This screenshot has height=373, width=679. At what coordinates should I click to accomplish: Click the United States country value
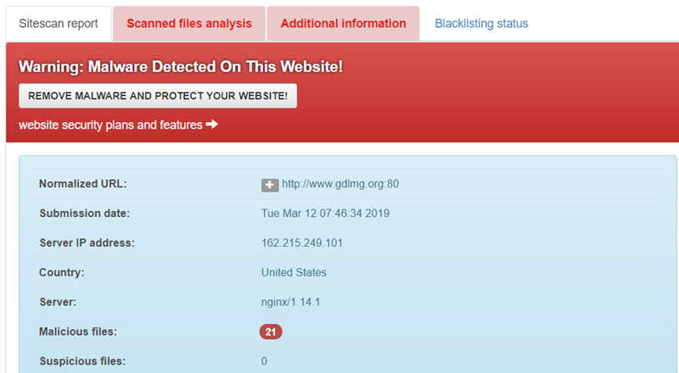pos(294,273)
